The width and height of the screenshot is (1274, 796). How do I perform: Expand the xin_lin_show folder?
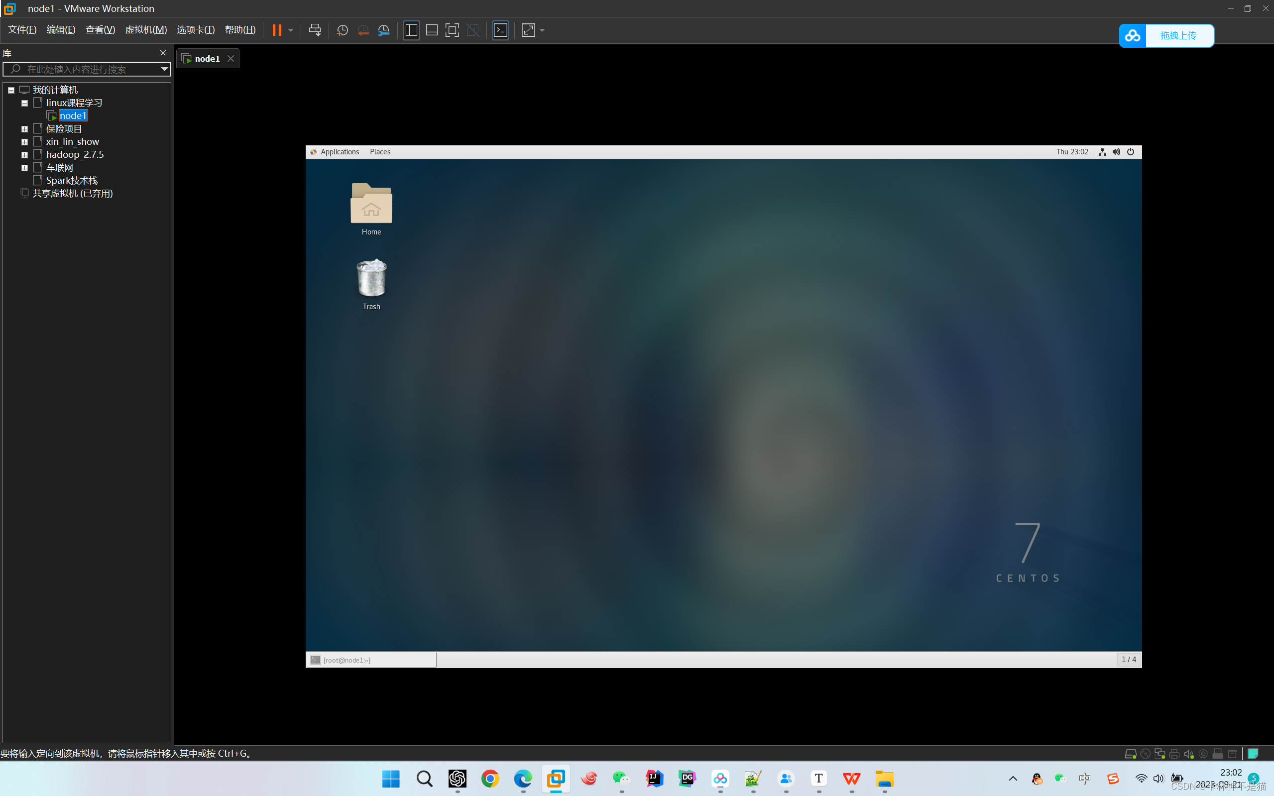pos(24,142)
